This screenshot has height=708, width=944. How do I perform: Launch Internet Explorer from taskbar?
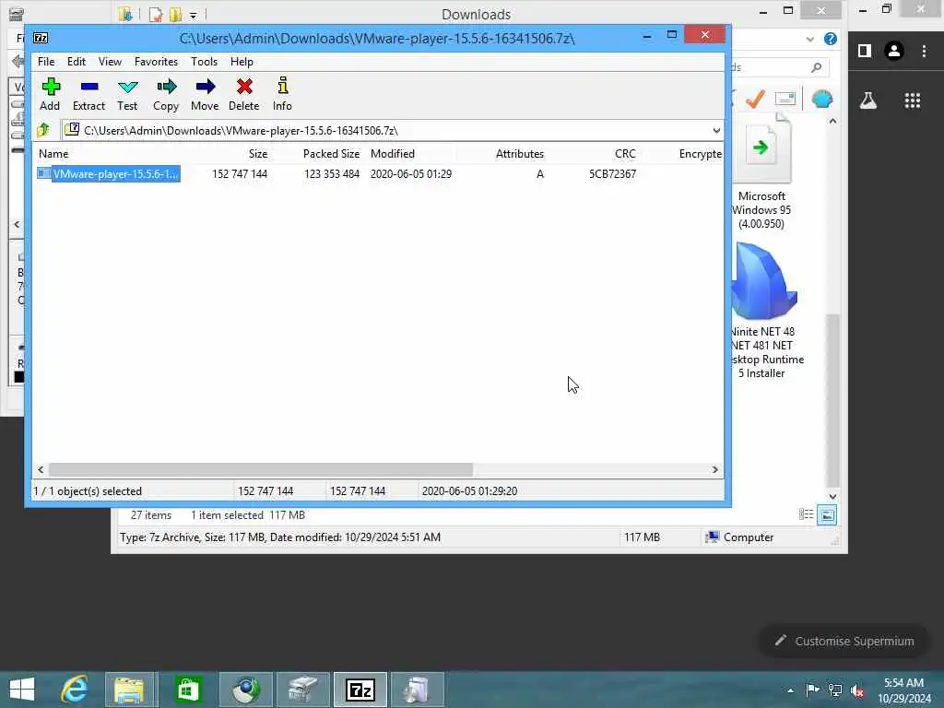74,690
